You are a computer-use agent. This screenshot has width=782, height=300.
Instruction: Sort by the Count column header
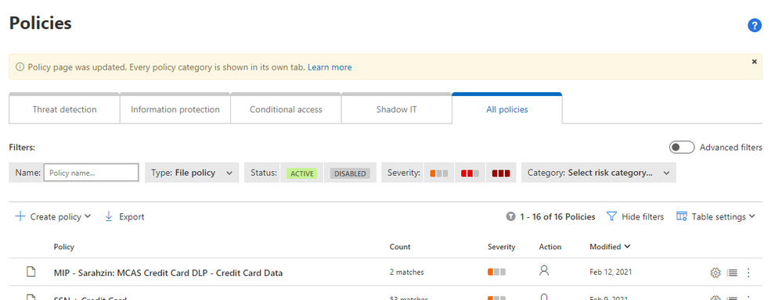[x=400, y=247]
